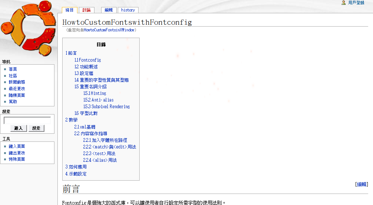The image size is (373, 205).
Task: Switch to the 討論 discussion tab
Action: (87, 10)
